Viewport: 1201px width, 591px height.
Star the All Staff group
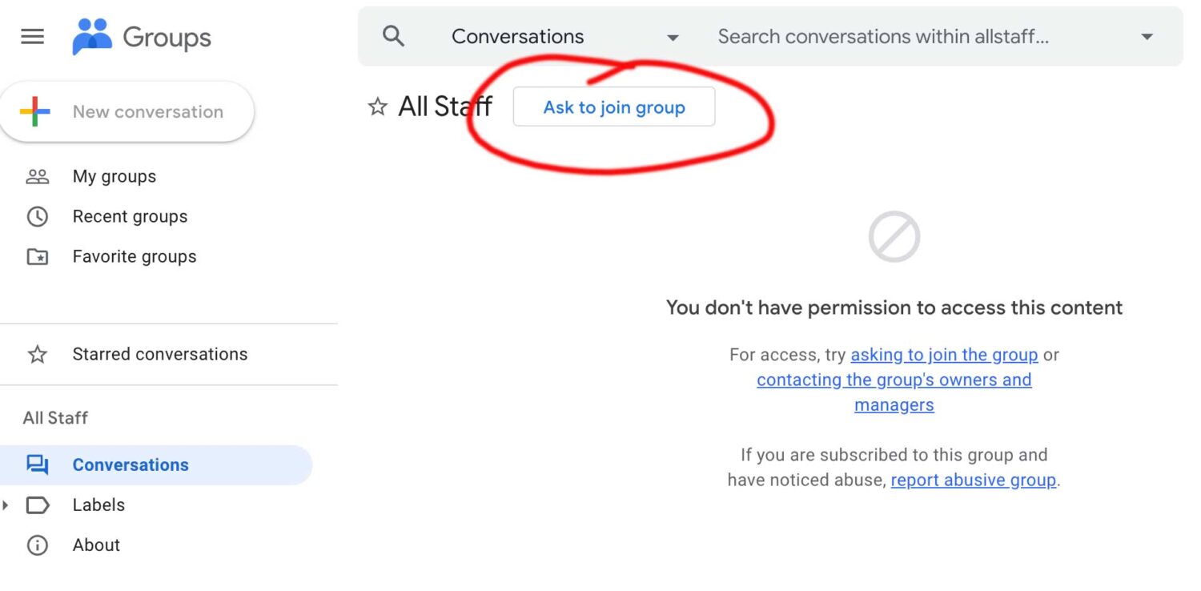(x=377, y=107)
